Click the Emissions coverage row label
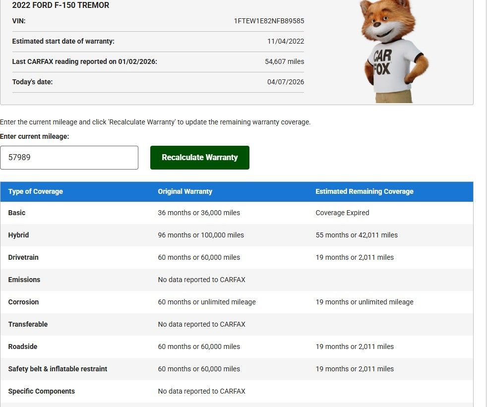This screenshot has height=407, width=487. click(x=24, y=280)
